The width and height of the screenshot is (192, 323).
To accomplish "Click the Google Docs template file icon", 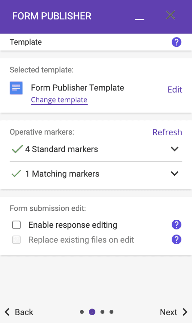I will click(16, 88).
